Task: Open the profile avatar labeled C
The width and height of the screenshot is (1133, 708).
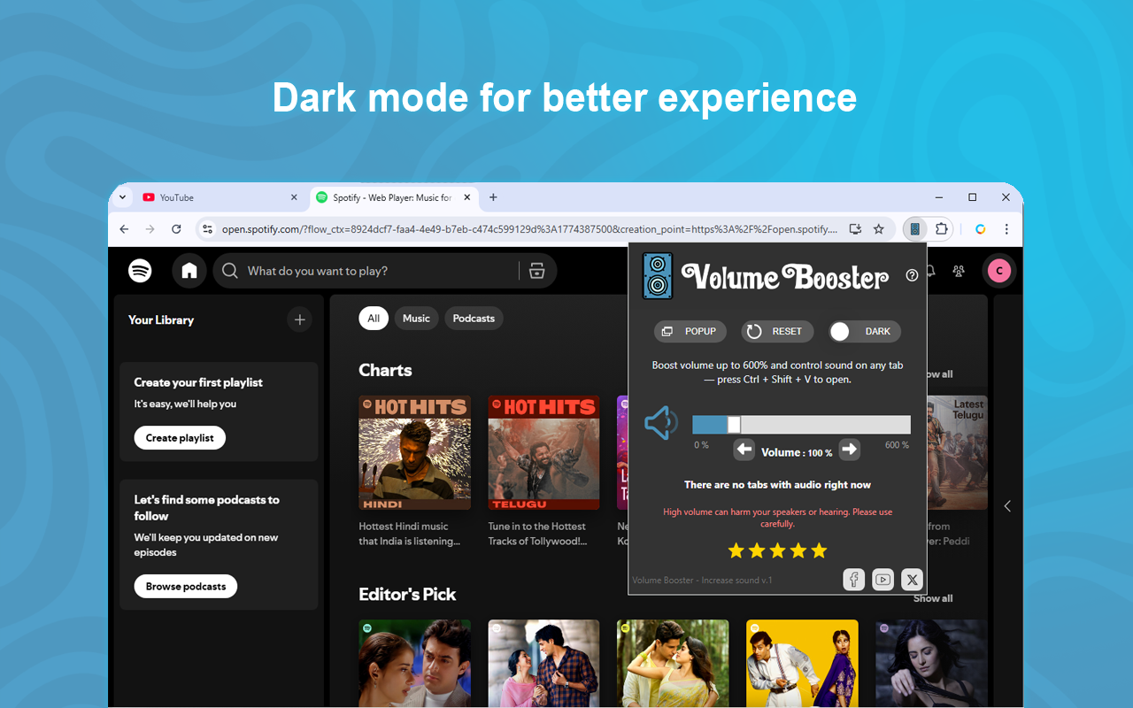Action: point(999,271)
